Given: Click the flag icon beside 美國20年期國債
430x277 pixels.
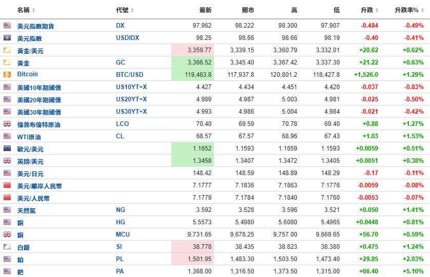Looking at the screenshot, I should click(7, 99).
